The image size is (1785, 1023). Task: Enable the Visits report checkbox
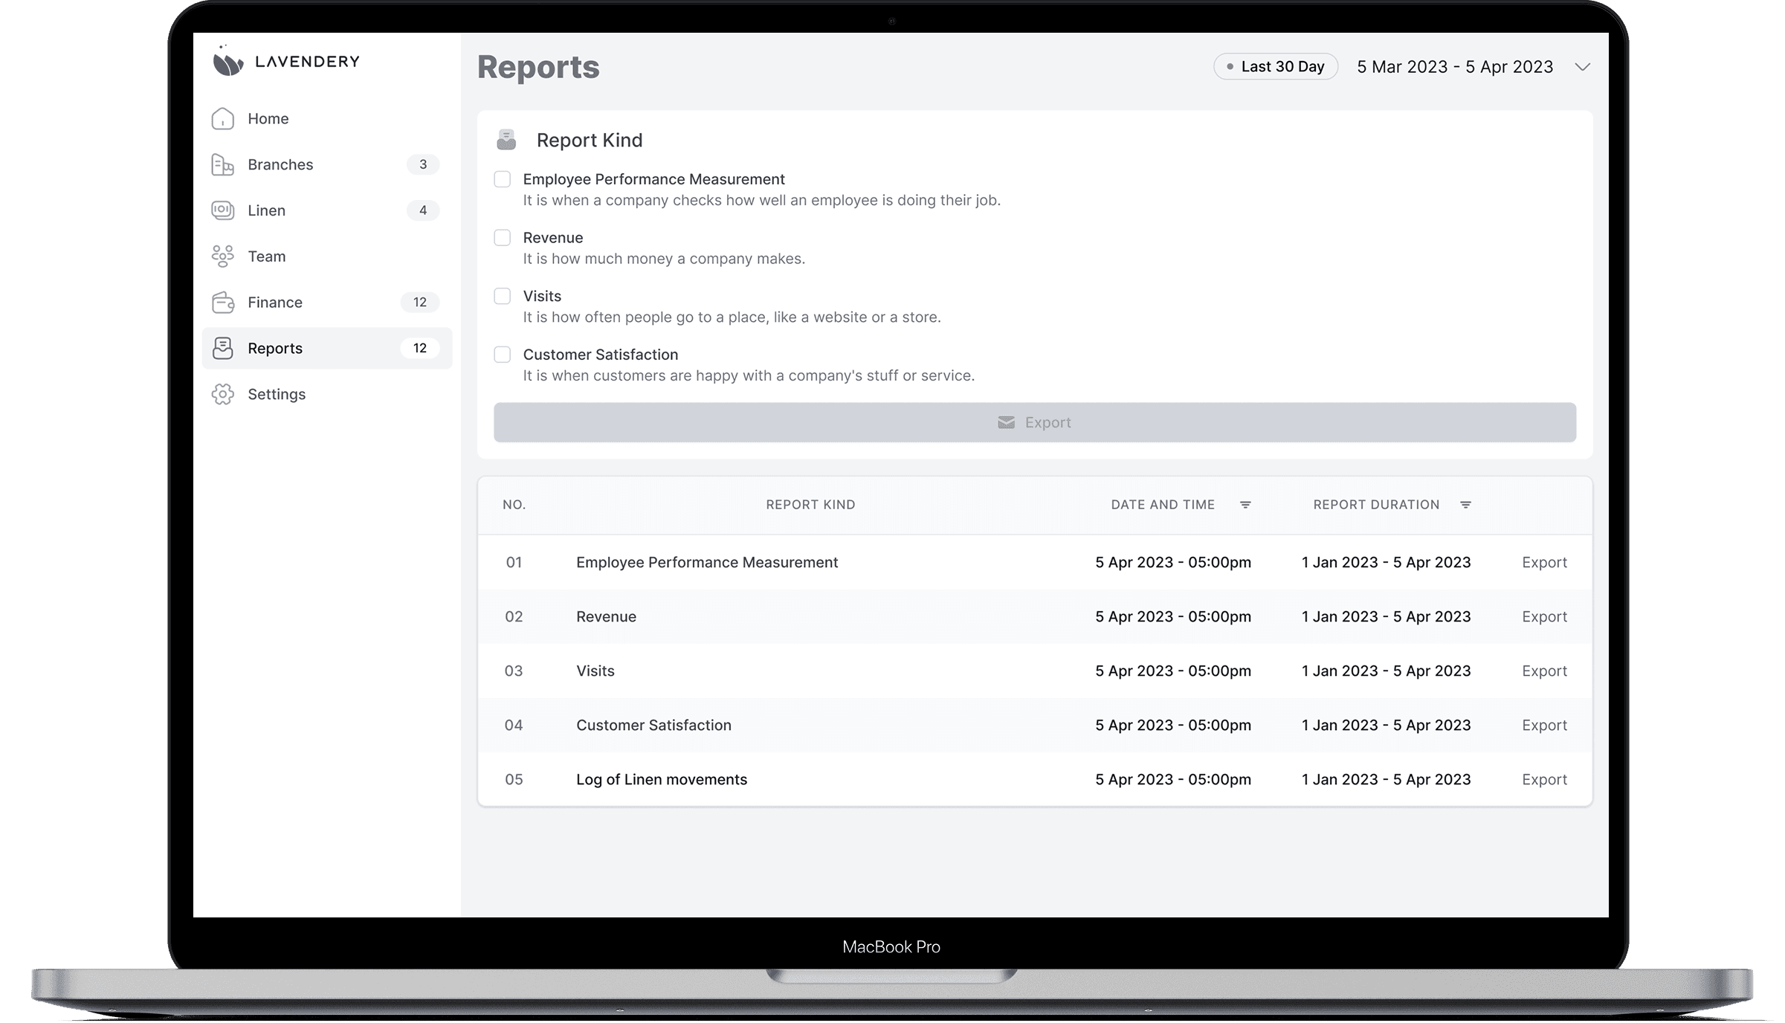[x=503, y=296]
